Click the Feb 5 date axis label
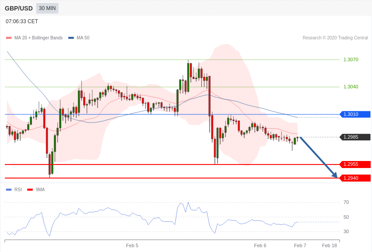 (x=132, y=245)
